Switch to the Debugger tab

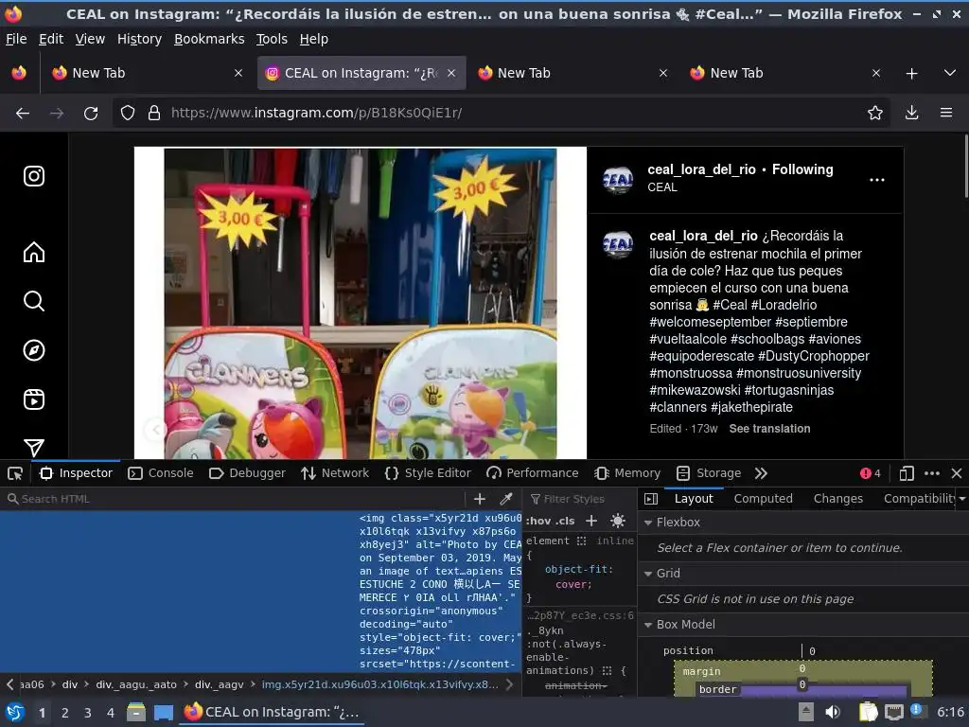[247, 473]
